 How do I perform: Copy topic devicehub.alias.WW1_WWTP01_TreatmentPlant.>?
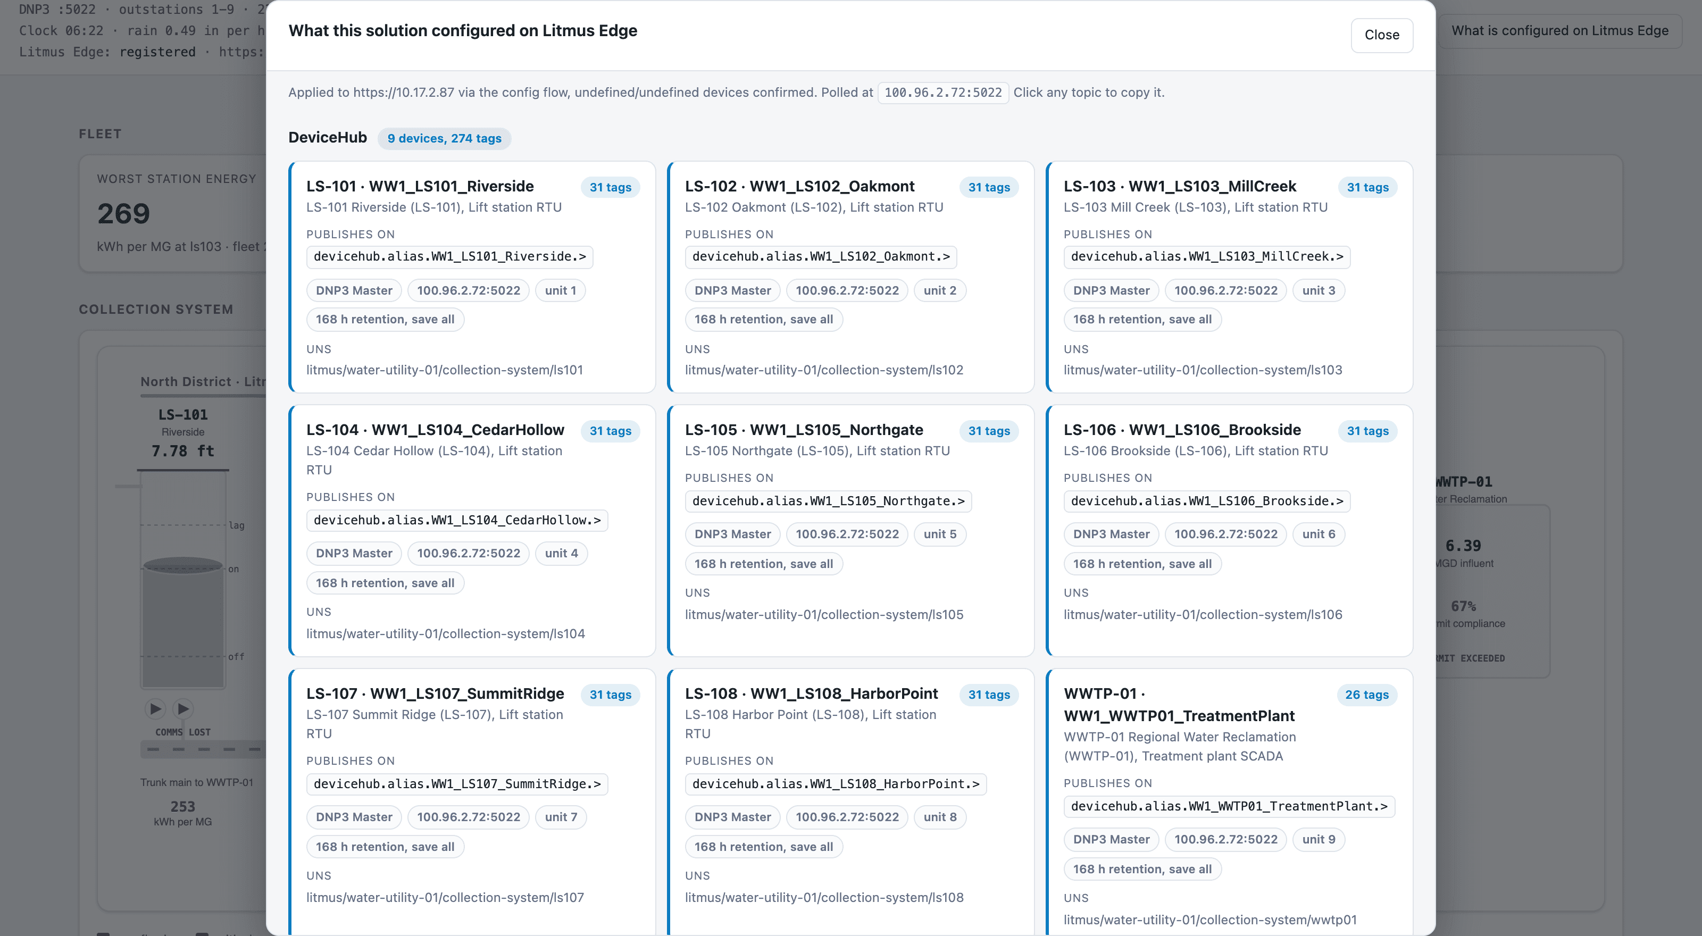pyautogui.click(x=1229, y=806)
